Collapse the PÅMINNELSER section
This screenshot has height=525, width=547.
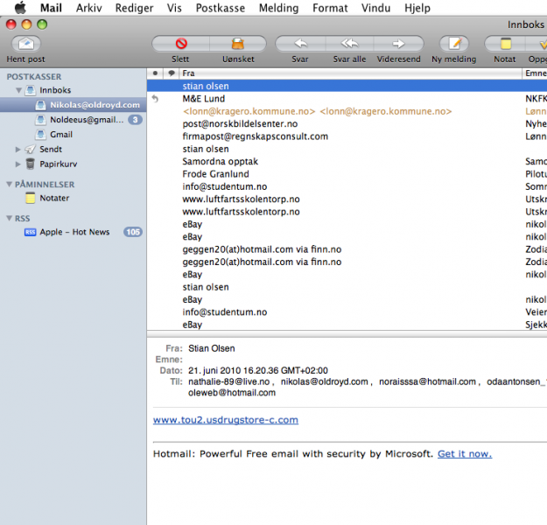(x=8, y=185)
